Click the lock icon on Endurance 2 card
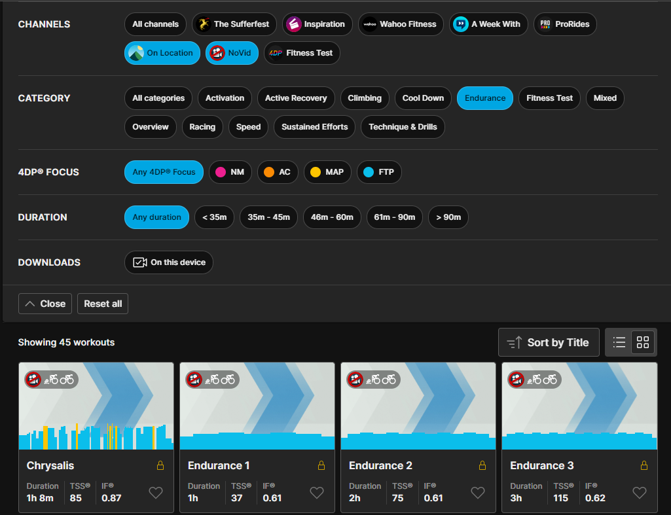 [482, 465]
